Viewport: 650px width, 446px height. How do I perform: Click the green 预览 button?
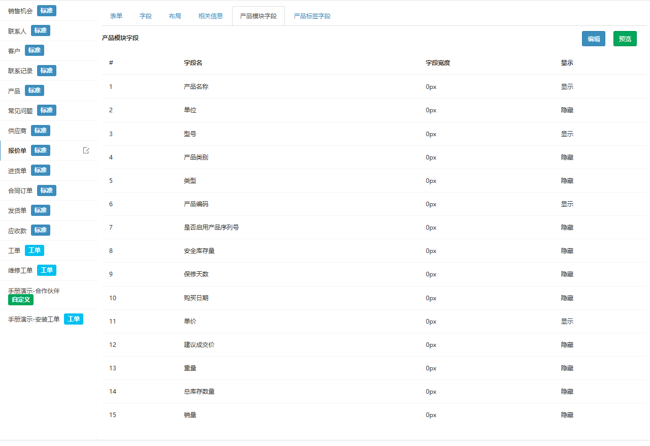click(625, 39)
